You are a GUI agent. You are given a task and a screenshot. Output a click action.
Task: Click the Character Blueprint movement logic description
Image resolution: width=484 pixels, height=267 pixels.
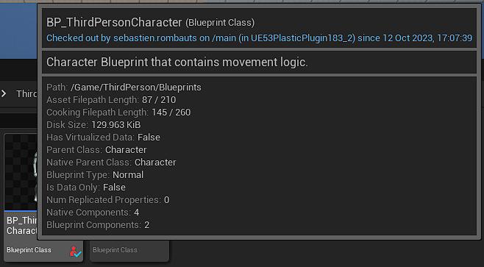(177, 63)
